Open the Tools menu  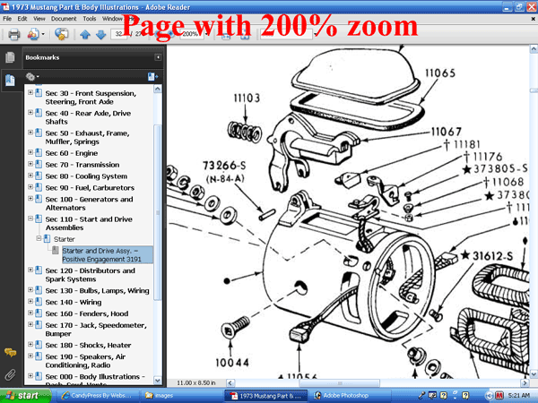tap(89, 18)
